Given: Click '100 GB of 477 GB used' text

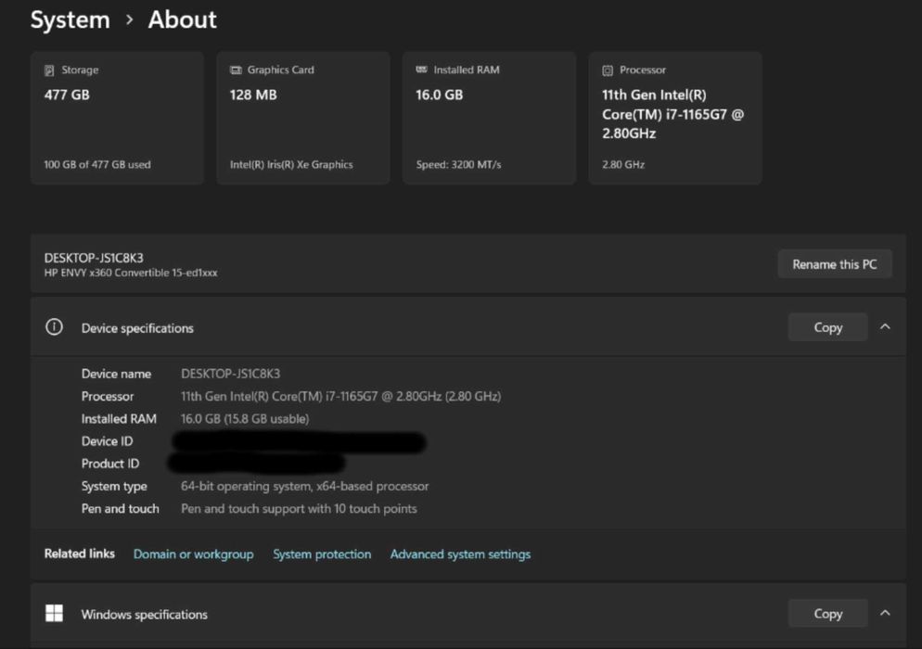Looking at the screenshot, I should point(97,165).
